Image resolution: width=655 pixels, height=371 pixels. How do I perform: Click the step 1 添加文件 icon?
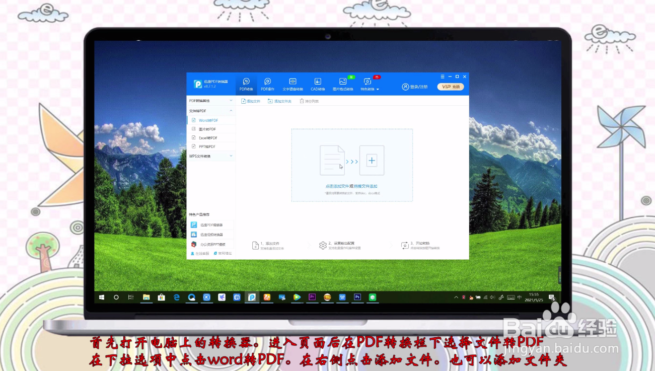(x=256, y=246)
